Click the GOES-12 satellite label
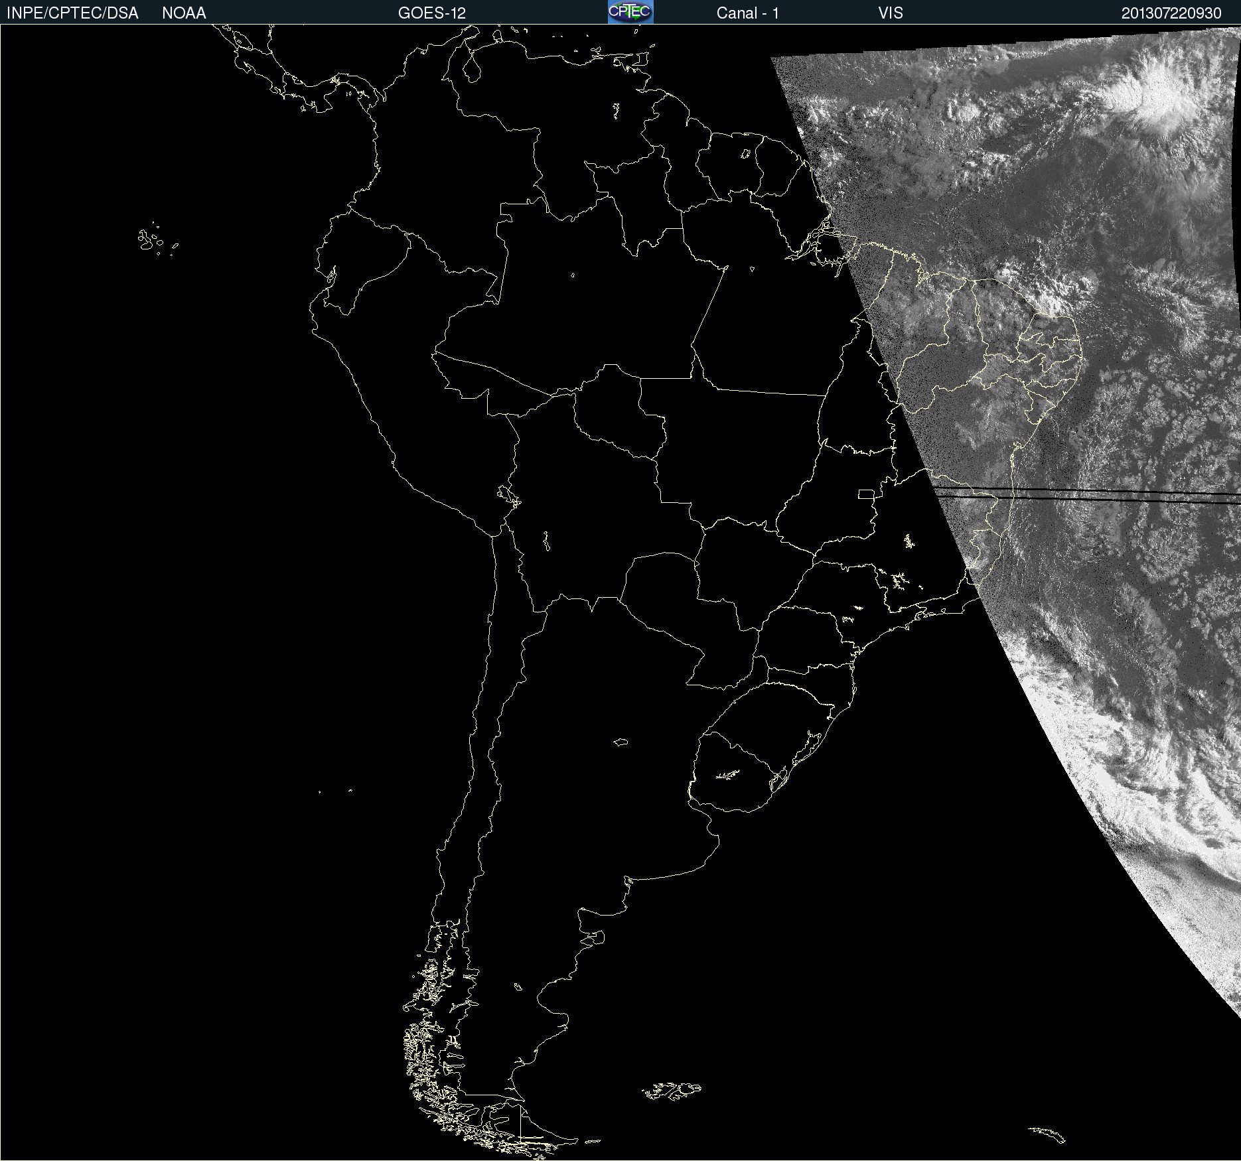 [432, 13]
